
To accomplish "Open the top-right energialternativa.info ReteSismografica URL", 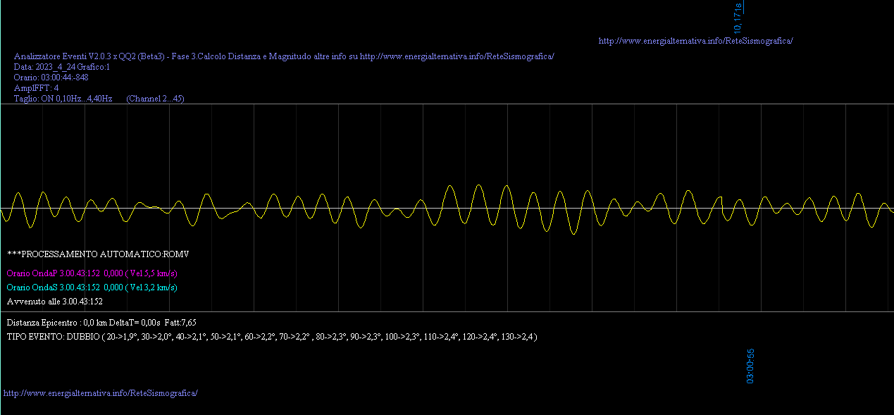I will (x=695, y=41).
